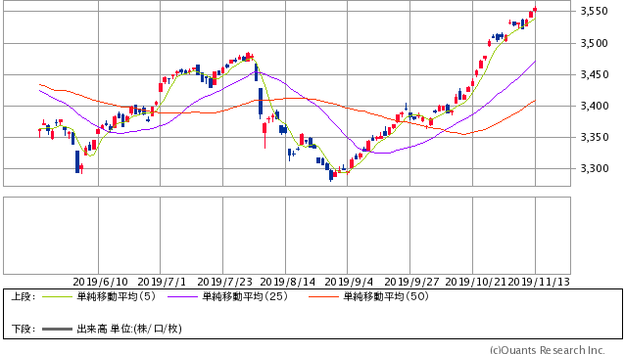Click the 3,550 price axis label
Image resolution: width=625 pixels, height=354 pixels.
click(595, 11)
